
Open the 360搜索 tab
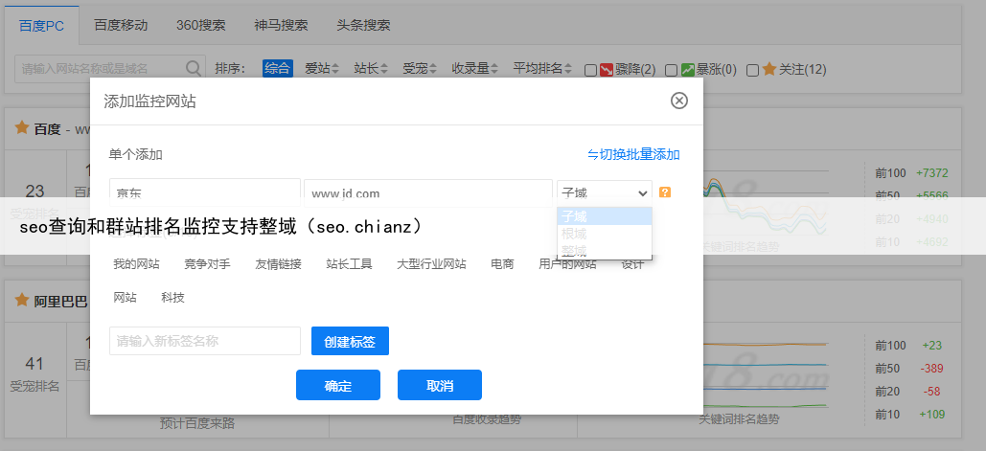(x=200, y=25)
